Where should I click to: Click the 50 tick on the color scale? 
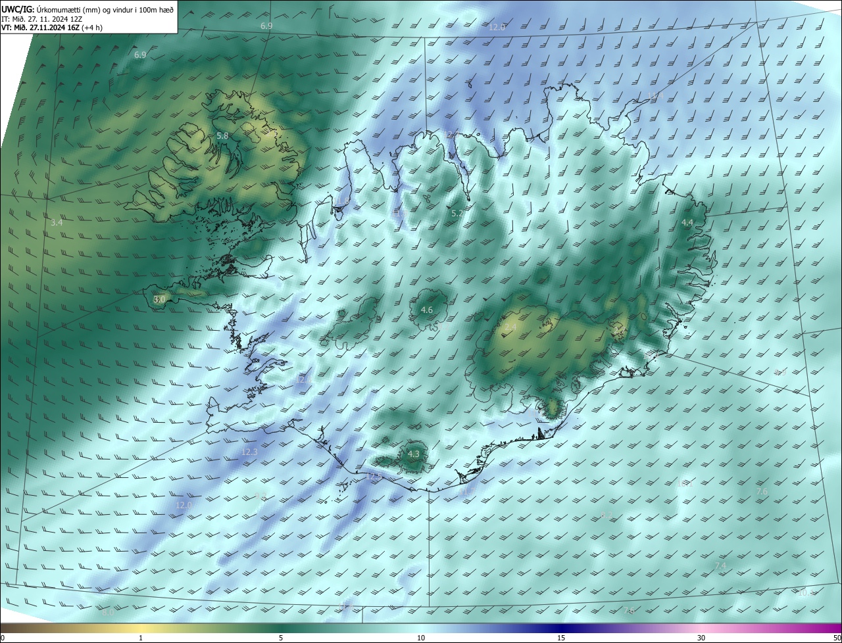click(x=837, y=638)
